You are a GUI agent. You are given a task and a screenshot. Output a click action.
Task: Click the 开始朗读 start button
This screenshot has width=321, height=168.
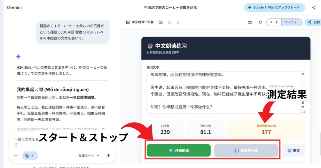pos(179,150)
